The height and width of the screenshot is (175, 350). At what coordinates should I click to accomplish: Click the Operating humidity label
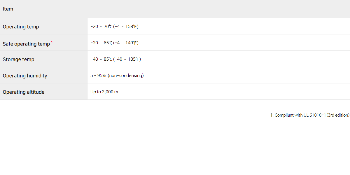point(25,76)
